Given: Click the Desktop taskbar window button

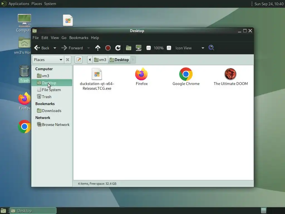Looking at the screenshot, I should [33, 211].
